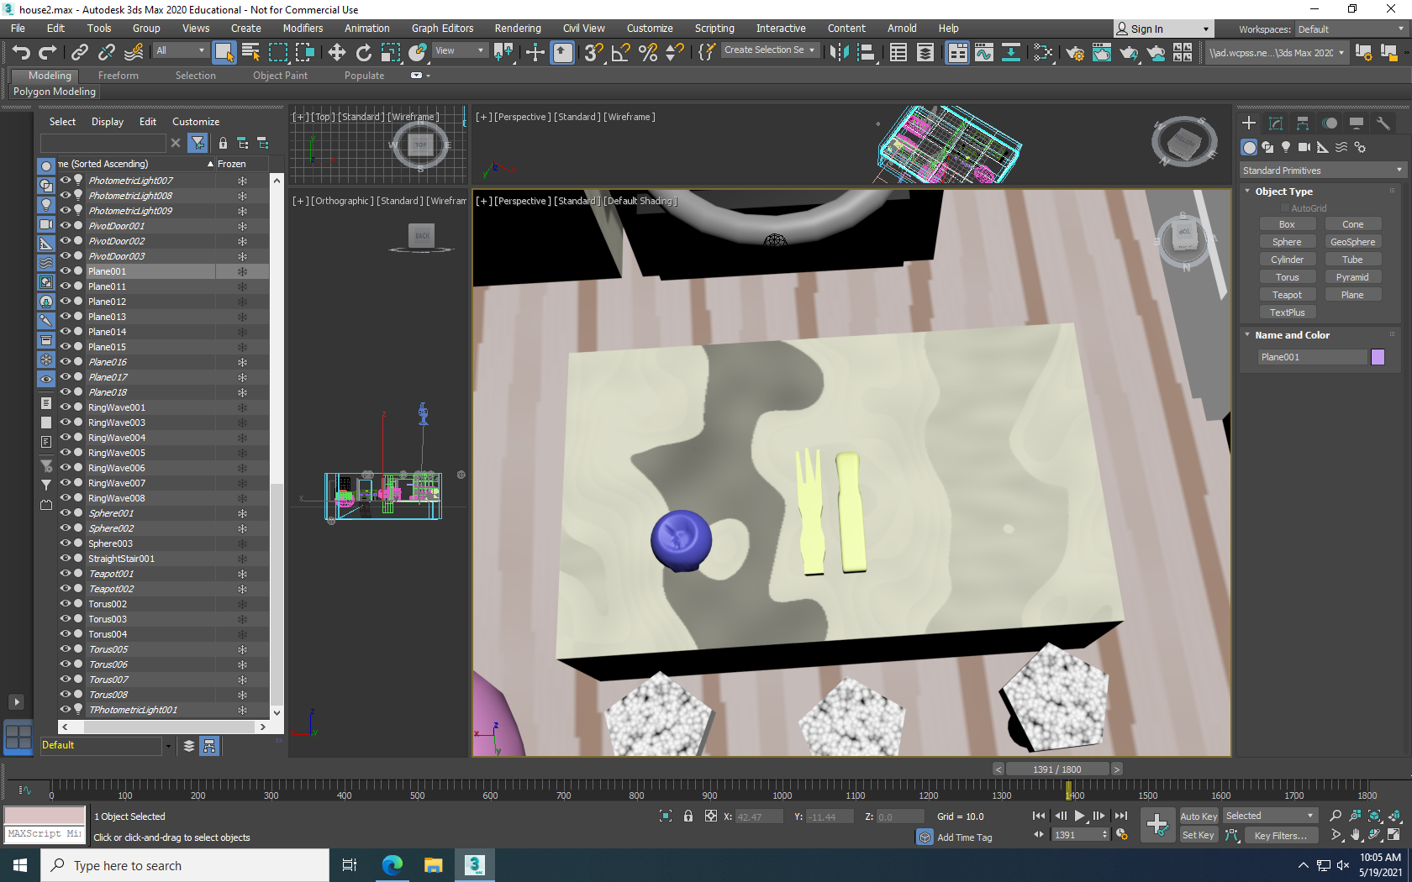Toggle frozen state of StraightStair001
Image resolution: width=1412 pixels, height=882 pixels.
click(x=242, y=559)
